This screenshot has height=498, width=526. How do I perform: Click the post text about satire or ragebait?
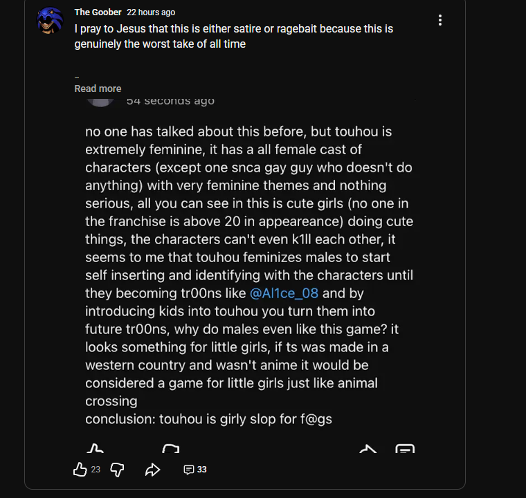pos(234,37)
